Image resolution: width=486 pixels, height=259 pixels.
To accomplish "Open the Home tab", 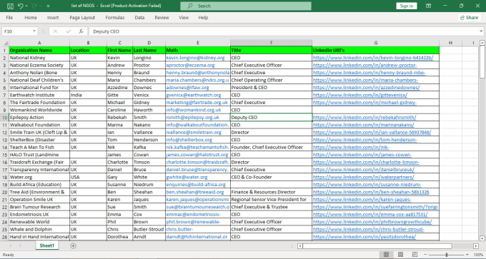I will pyautogui.click(x=31, y=18).
